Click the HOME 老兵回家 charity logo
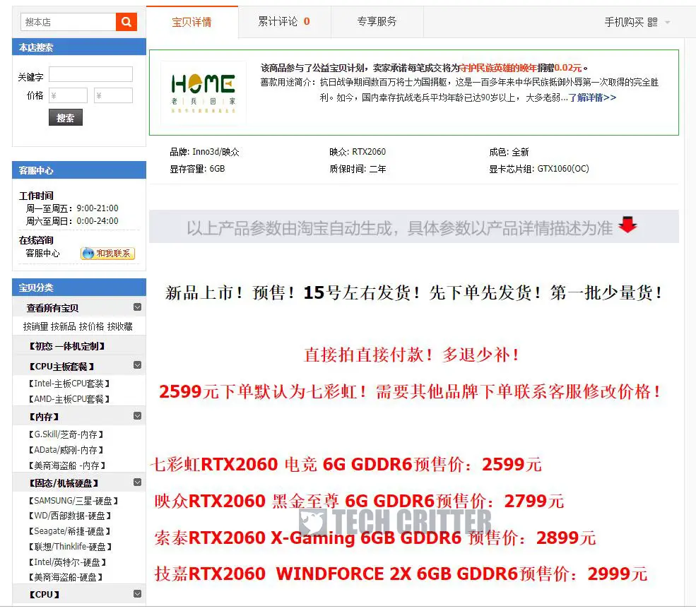 pyautogui.click(x=204, y=93)
